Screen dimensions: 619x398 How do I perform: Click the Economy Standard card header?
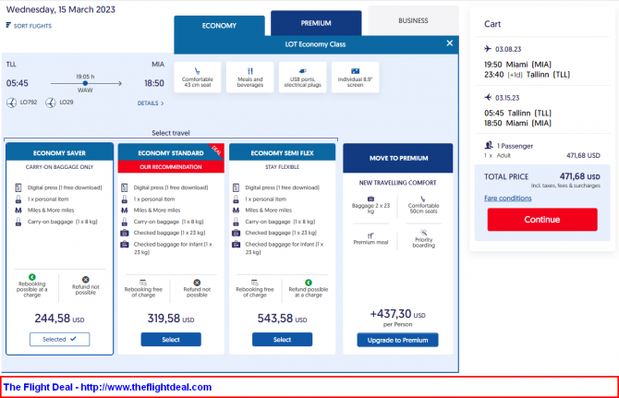pos(171,152)
